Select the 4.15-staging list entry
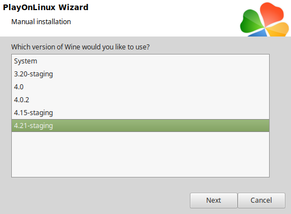 tap(140, 113)
